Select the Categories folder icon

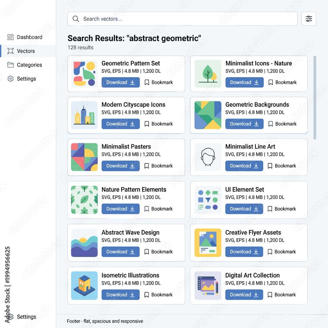coord(10,65)
